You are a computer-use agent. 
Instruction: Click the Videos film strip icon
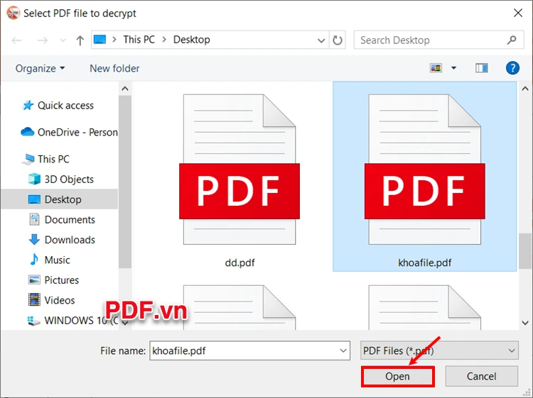pyautogui.click(x=34, y=300)
